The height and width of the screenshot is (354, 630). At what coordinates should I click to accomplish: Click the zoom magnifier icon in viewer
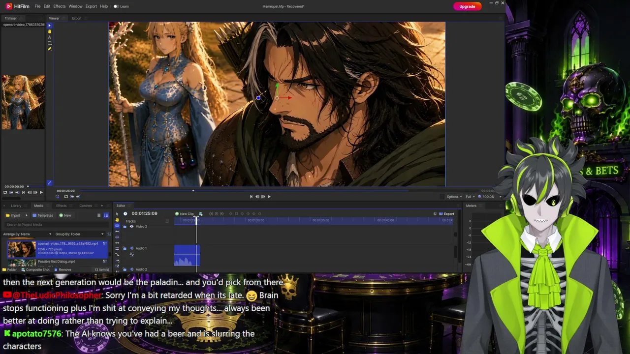(480, 197)
